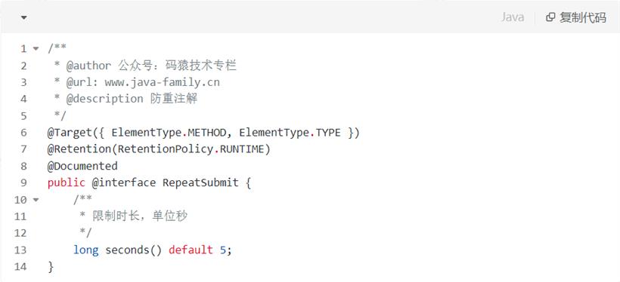Place cursor on @Target annotation
The height and width of the screenshot is (282, 620).
tap(70, 133)
